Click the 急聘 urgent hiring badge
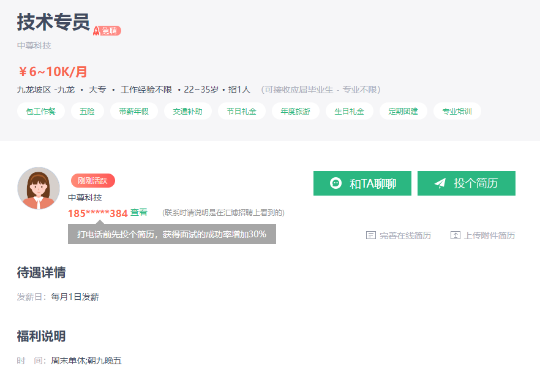Viewport: 540px width, 382px height. [107, 31]
